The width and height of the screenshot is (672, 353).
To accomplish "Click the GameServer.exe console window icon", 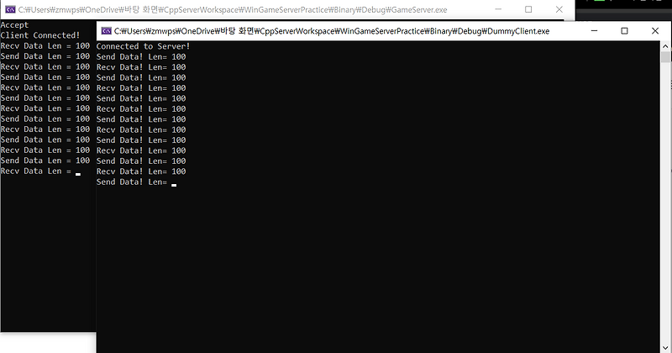I will click(x=10, y=9).
